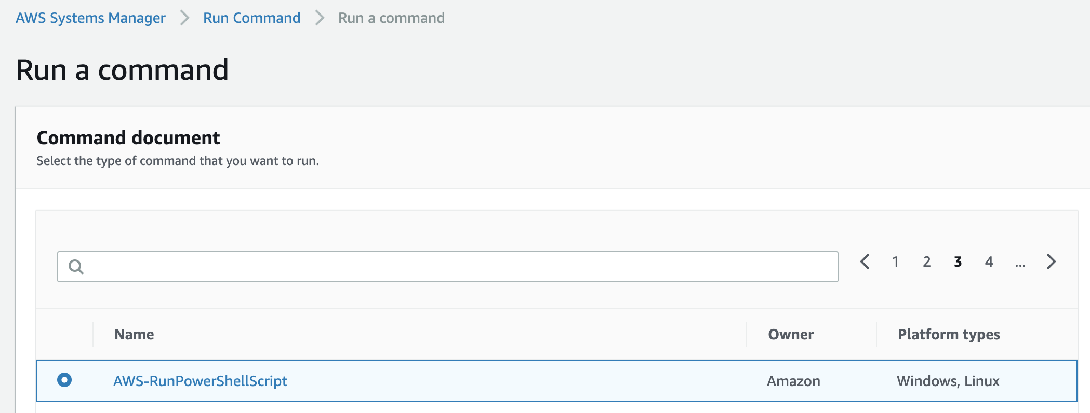Jump to page 4 of documents
Screen dimensions: 1090x413
point(989,261)
